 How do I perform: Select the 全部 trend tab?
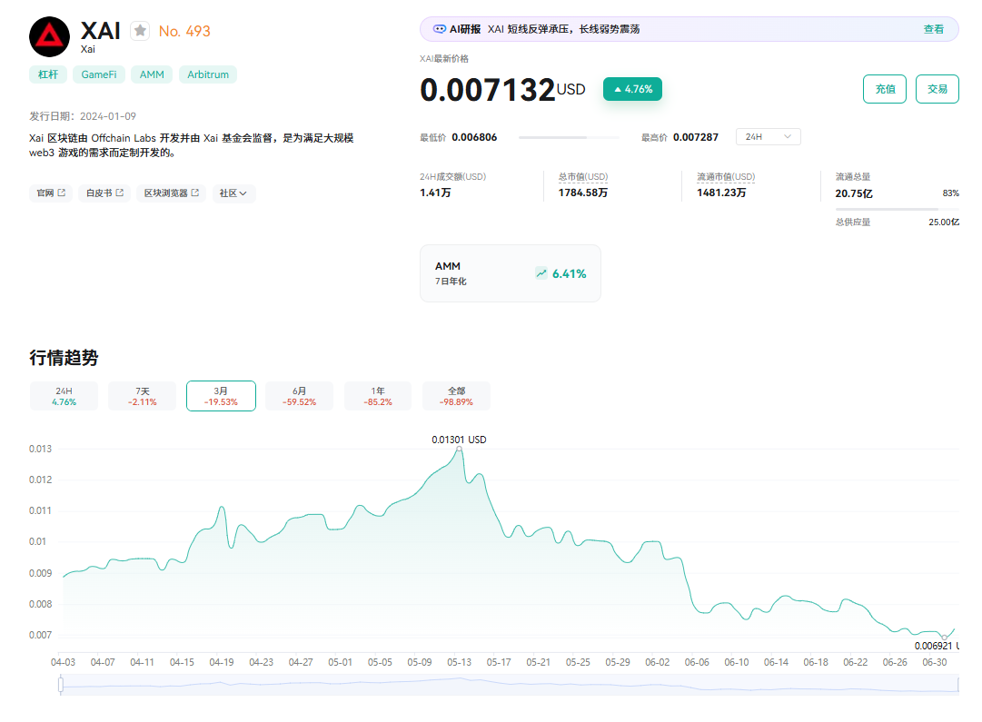click(456, 396)
